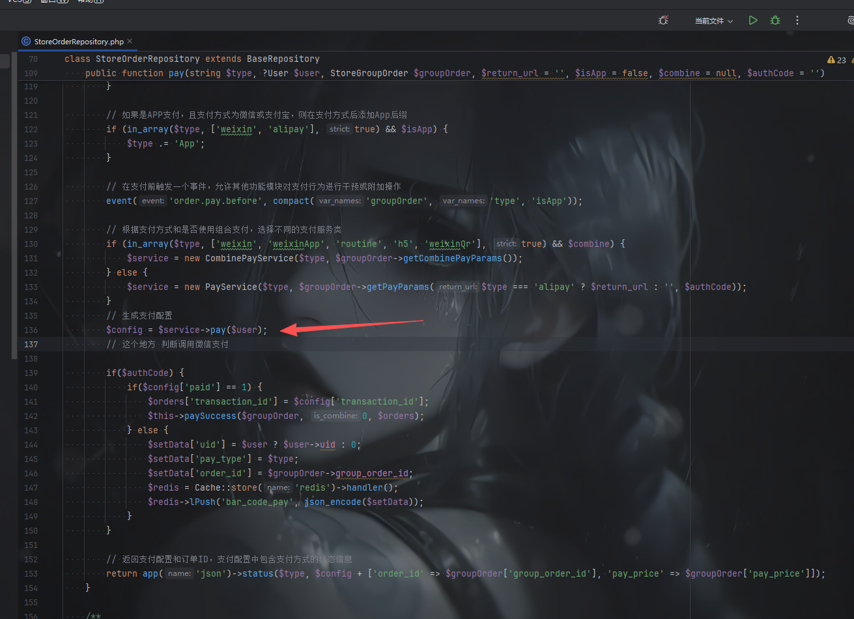Open the AI assistant swirl icon
The width and height of the screenshot is (854, 619).
tap(850, 21)
